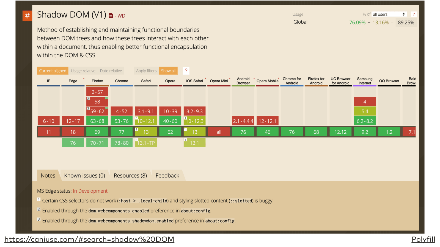Click the IE 11 current version cell

tap(49, 132)
